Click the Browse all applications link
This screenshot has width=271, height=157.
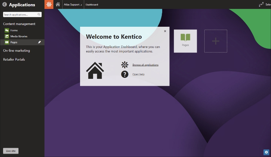pos(145,65)
